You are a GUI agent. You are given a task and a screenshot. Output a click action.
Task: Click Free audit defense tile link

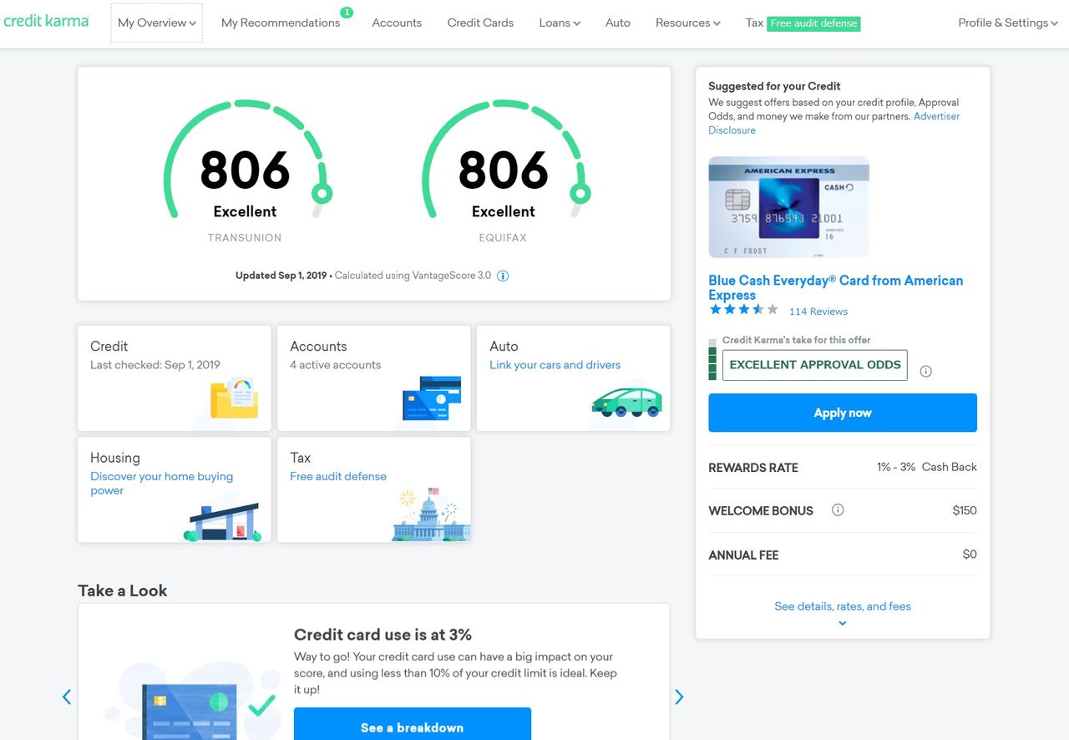(338, 476)
